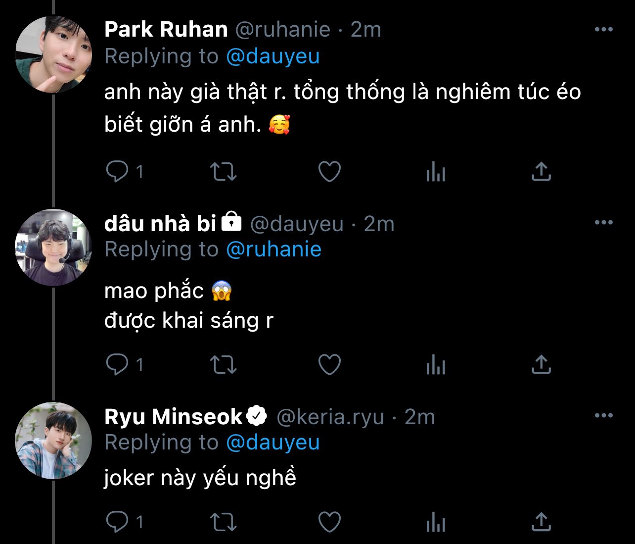Image resolution: width=635 pixels, height=544 pixels.
Task: Open the Ryu Minseok display name
Action: (173, 417)
